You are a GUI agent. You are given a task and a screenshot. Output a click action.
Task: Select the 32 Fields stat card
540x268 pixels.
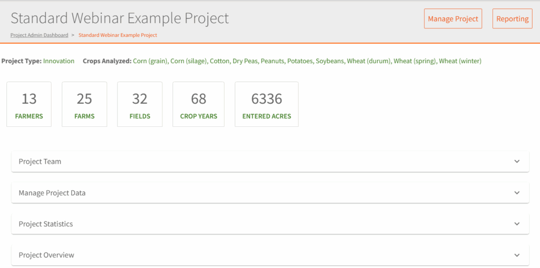click(x=140, y=104)
